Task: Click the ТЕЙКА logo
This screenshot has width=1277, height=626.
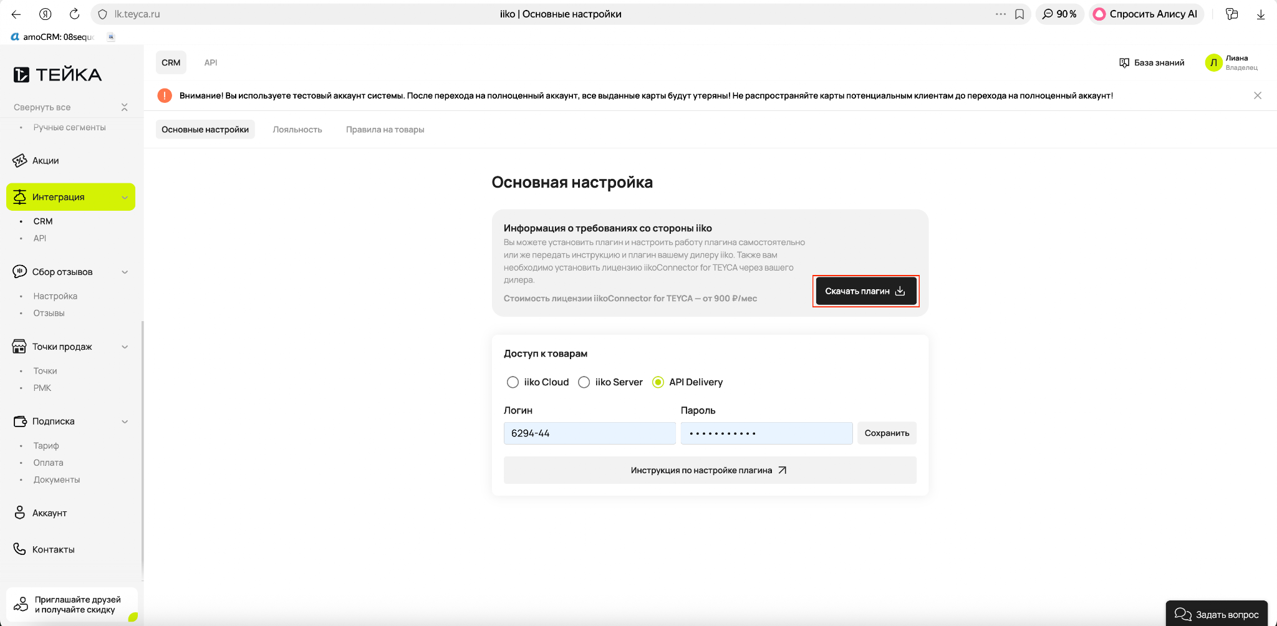Action: (57, 75)
